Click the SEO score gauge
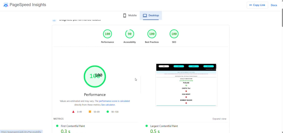283x133 pixels. pyautogui.click(x=174, y=34)
